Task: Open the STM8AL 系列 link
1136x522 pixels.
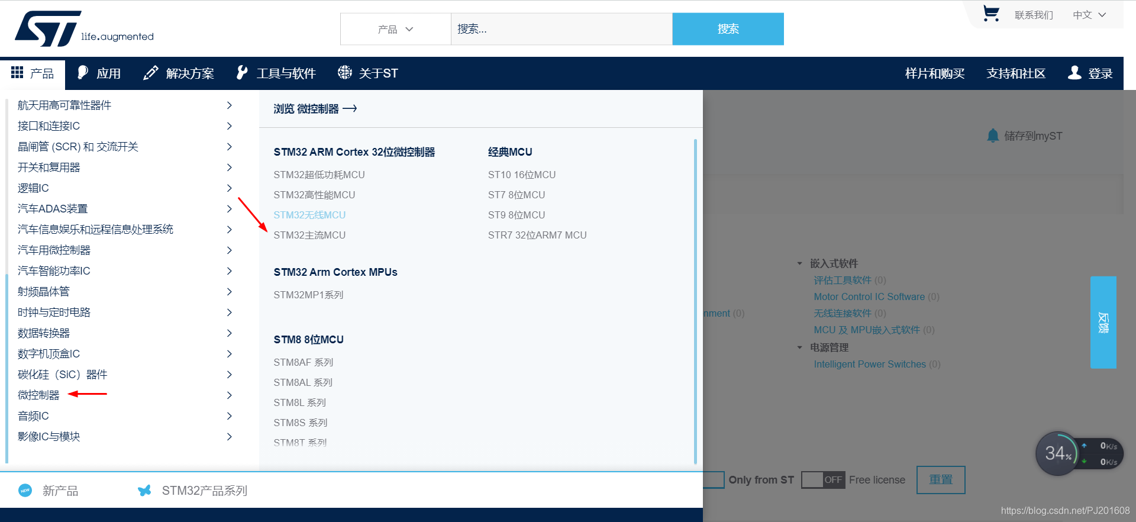Action: click(x=303, y=382)
